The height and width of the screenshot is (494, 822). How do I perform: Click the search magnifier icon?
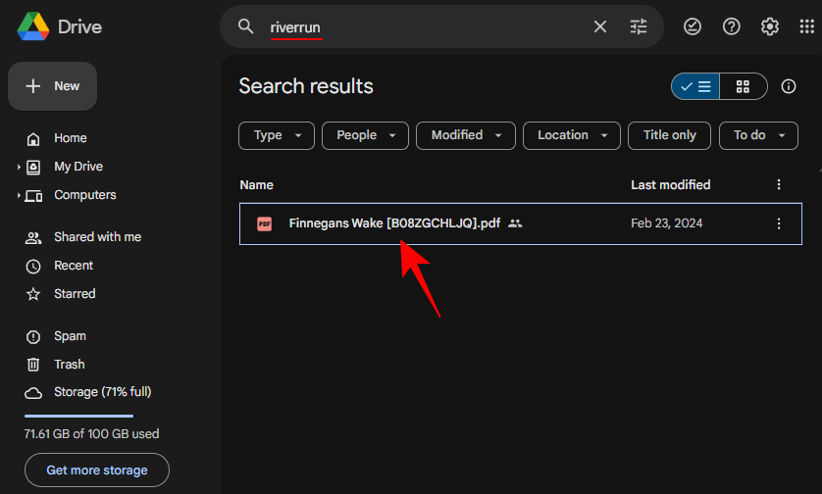point(245,26)
